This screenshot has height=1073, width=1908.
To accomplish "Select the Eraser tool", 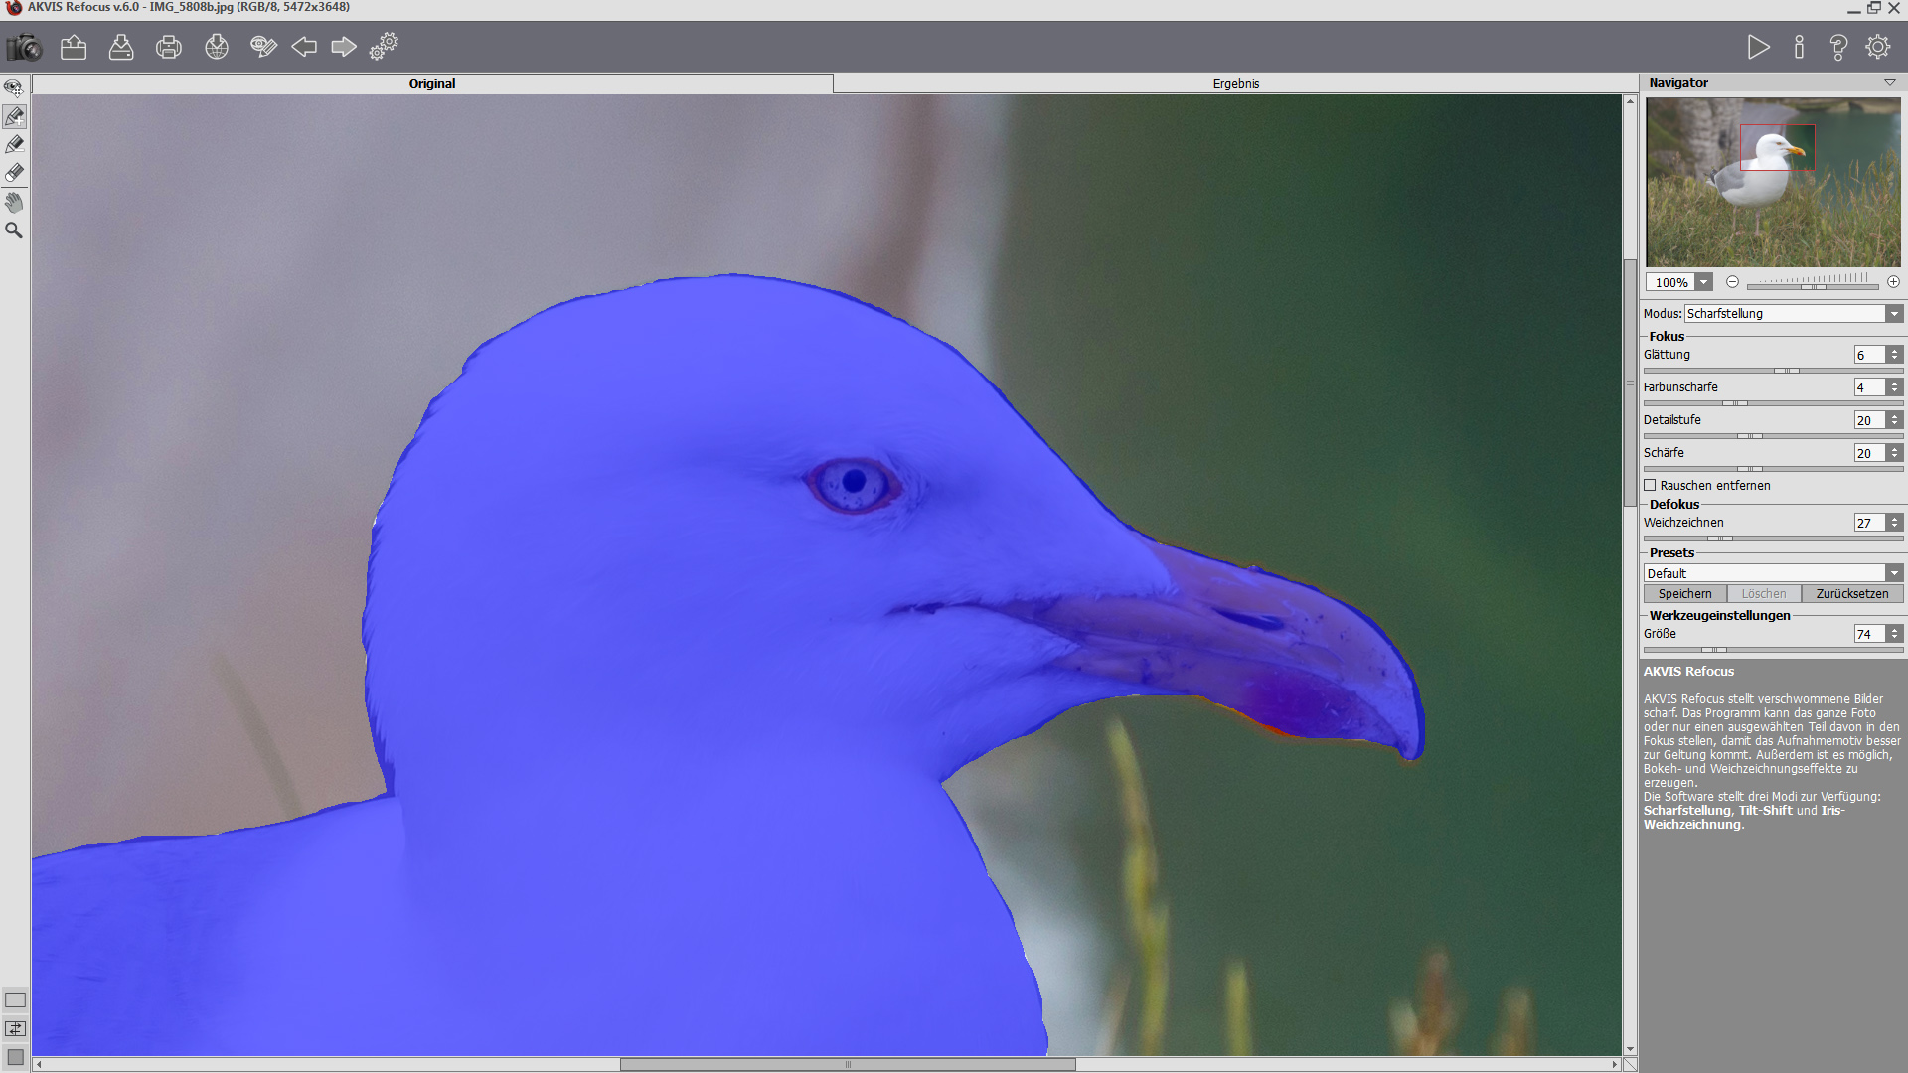I will [x=14, y=173].
